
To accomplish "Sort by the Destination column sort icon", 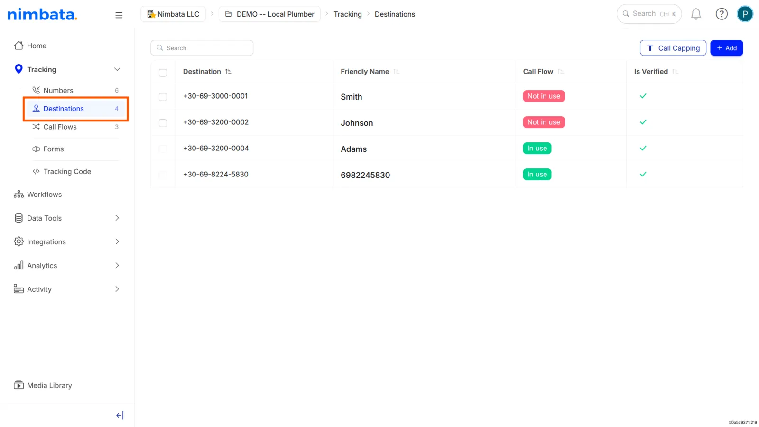I will click(x=228, y=72).
